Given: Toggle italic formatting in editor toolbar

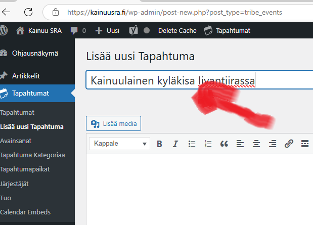Looking at the screenshot, I should pos(175,144).
